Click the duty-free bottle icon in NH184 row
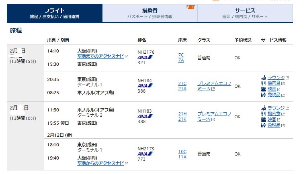The height and width of the screenshot is (174, 305). tap(263, 95)
